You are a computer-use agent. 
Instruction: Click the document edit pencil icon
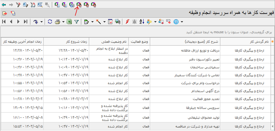tap(87, 22)
